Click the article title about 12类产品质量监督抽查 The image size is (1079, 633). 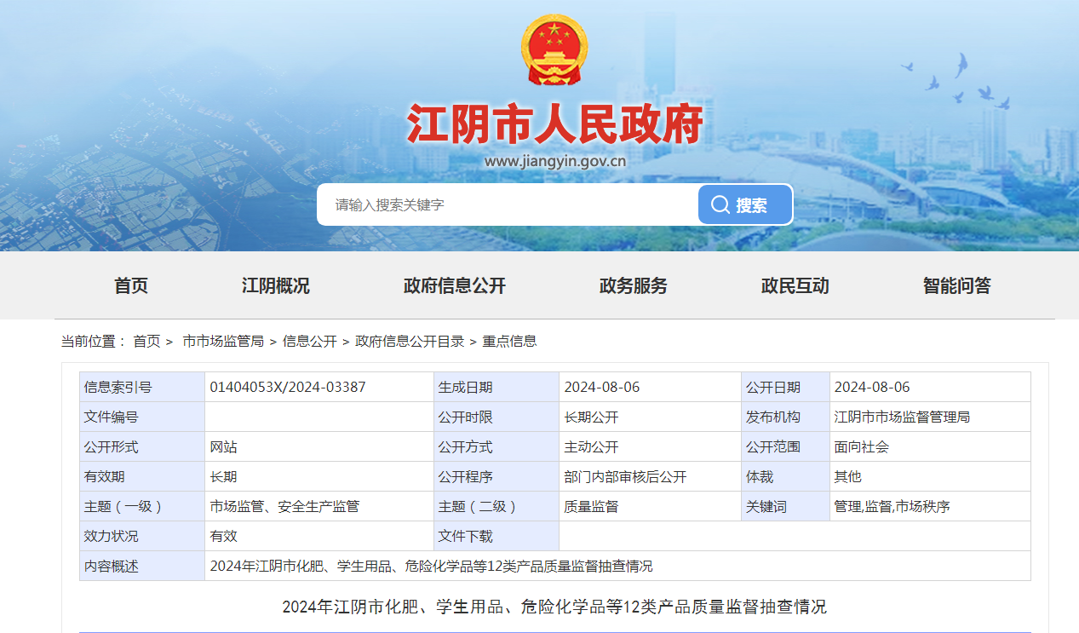(554, 607)
